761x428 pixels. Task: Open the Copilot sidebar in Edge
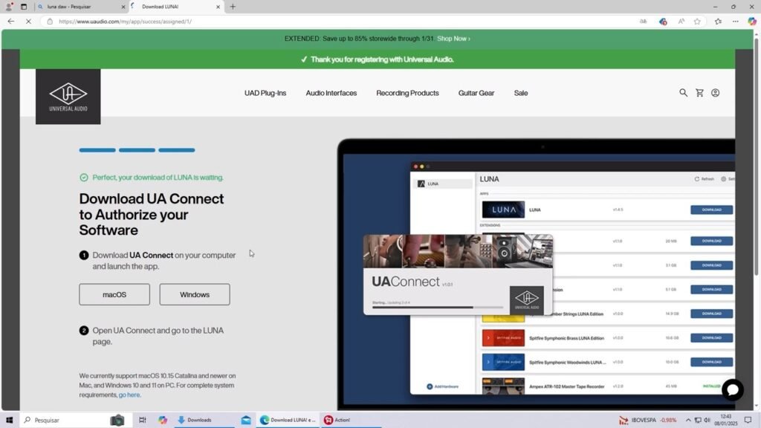click(x=752, y=22)
